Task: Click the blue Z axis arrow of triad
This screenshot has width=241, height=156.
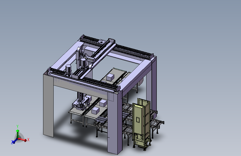Action: click(x=14, y=141)
